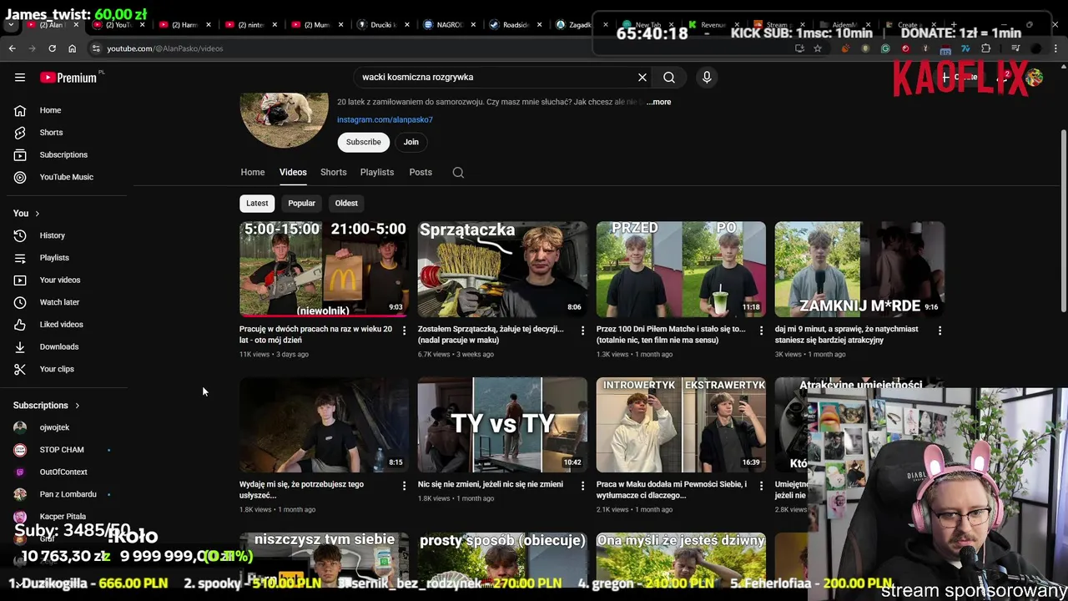This screenshot has height=601, width=1068.
Task: Switch to the channel Posts tab
Action: pos(421,172)
